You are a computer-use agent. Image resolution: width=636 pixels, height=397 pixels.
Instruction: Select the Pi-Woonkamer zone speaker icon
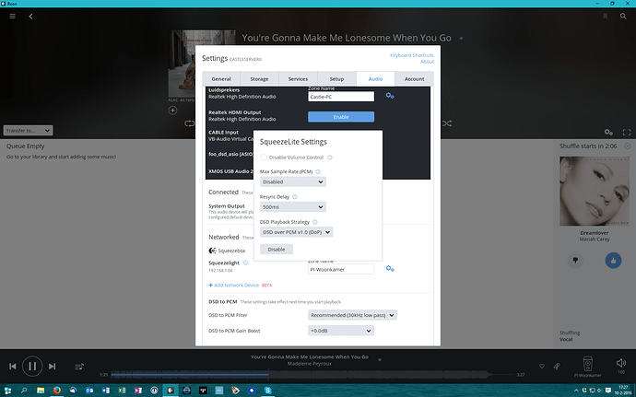587,364
